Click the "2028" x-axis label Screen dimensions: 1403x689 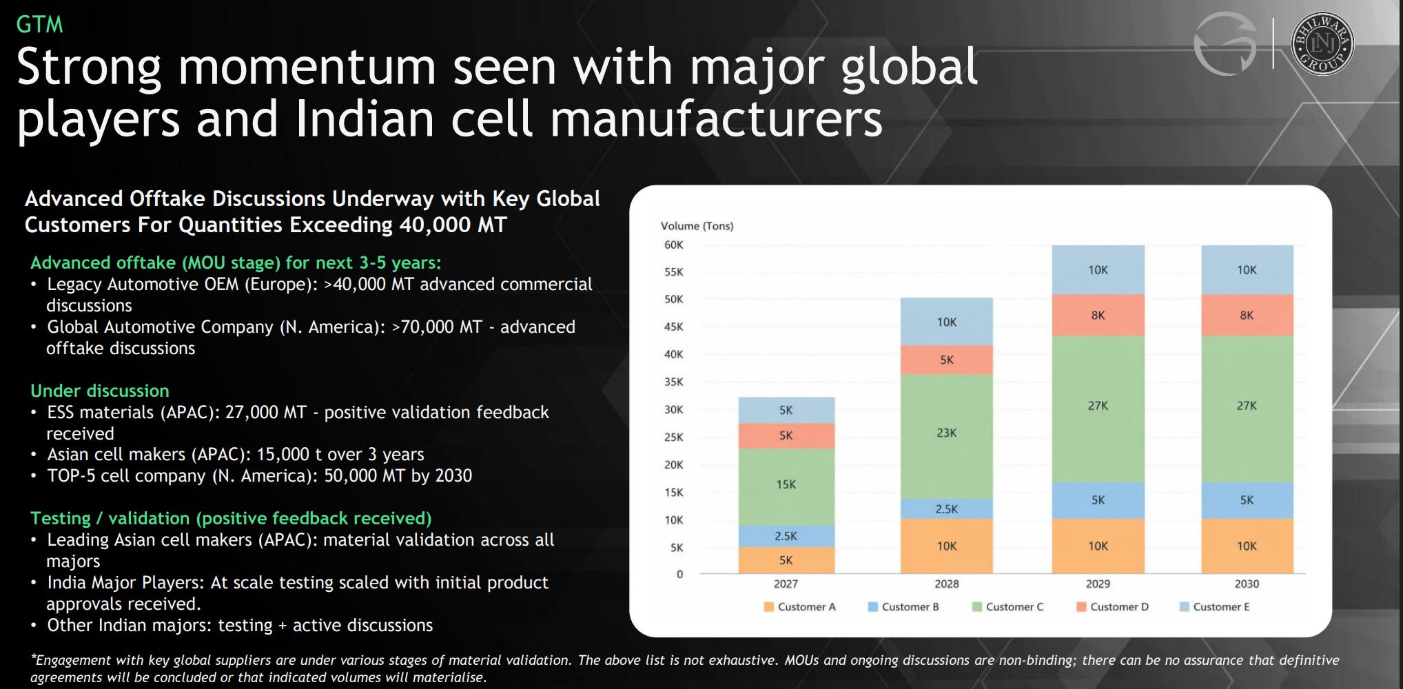tap(947, 584)
